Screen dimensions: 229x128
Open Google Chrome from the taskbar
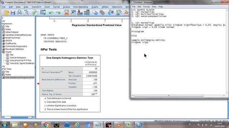(x=46, y=125)
